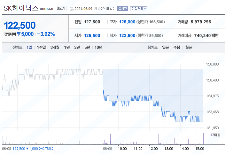Click the high price 126,000
The width and height of the screenshot is (225, 154).
coord(127,22)
